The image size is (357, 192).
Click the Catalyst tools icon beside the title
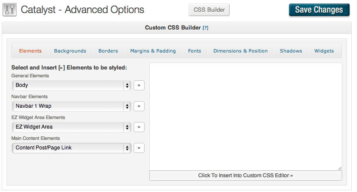(x=10, y=10)
